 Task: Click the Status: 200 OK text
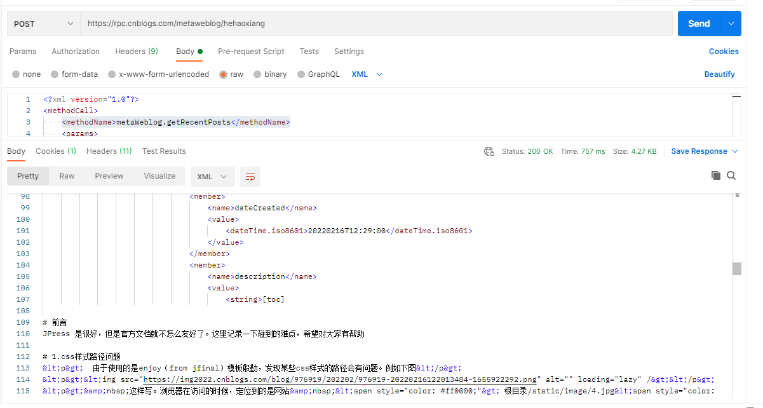[527, 151]
